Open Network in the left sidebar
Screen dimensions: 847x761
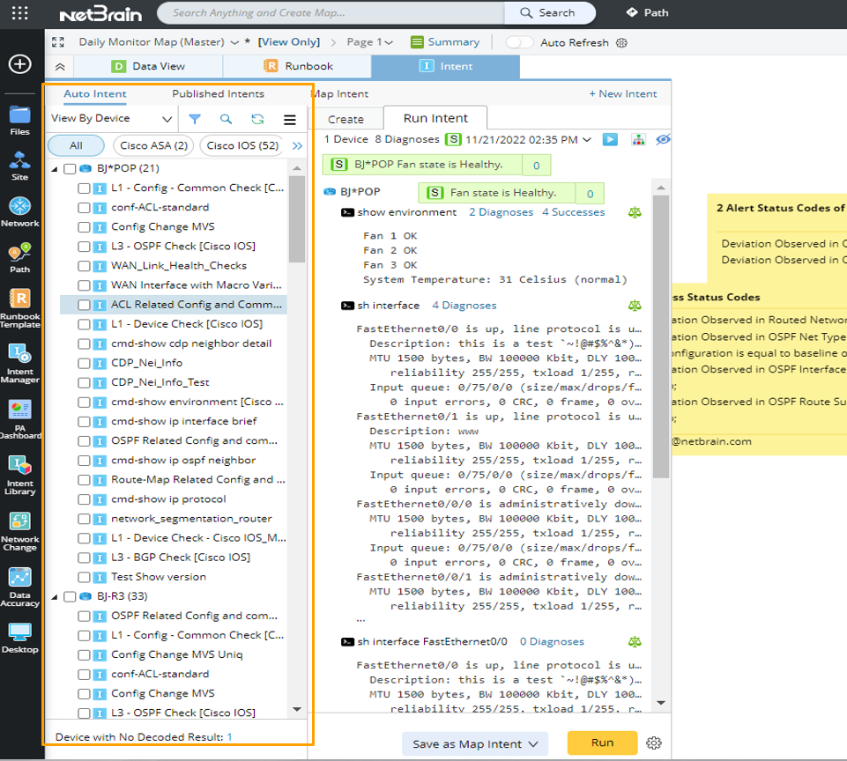20,212
